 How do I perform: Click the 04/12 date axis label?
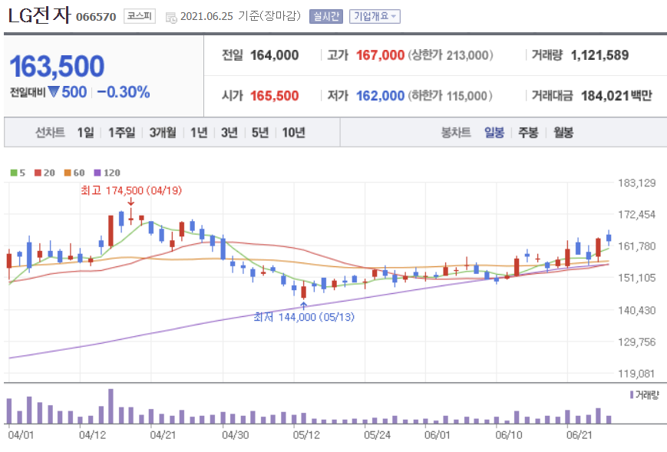tap(92, 435)
